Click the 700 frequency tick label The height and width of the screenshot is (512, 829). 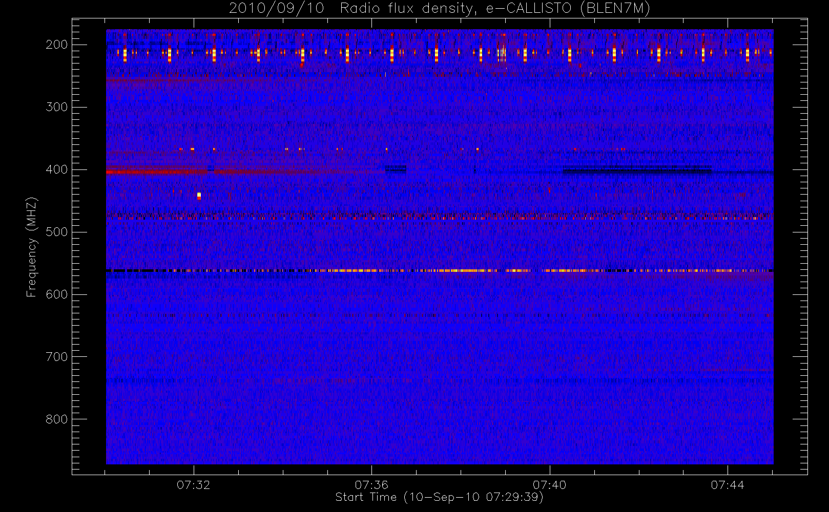[x=57, y=357]
